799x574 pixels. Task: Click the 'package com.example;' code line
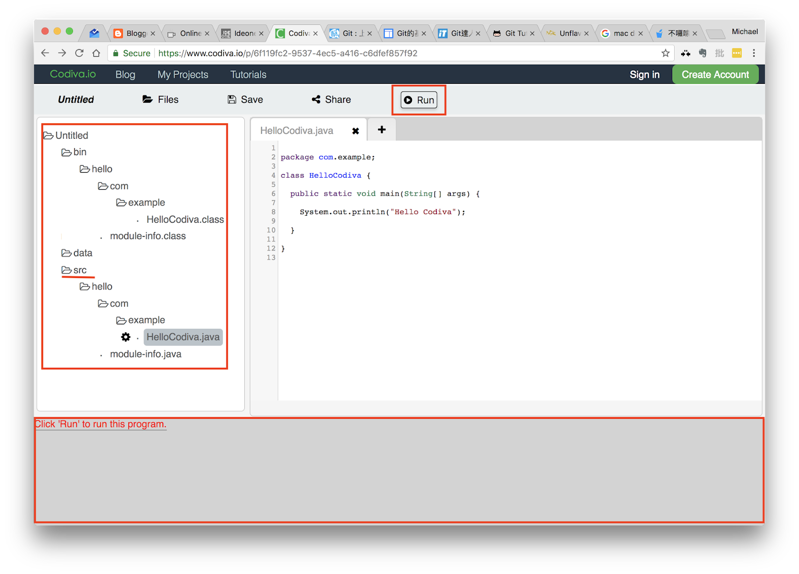click(x=328, y=157)
